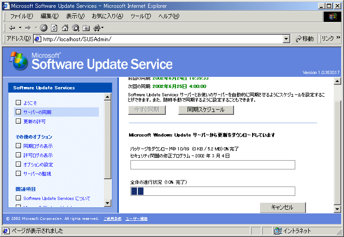
Task: Click the bullet icon beside 許可ログの表示
Action: 19,155
